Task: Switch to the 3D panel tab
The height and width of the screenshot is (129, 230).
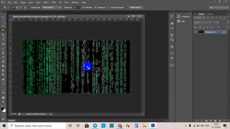Action: coord(195,14)
